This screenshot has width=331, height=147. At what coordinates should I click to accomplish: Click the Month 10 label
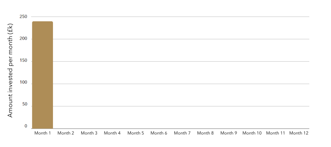click(252, 133)
